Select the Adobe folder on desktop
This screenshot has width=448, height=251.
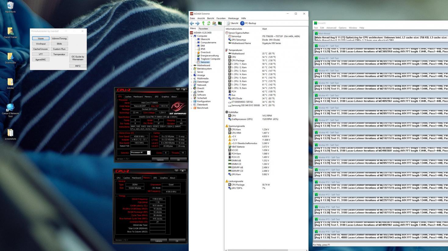[10, 83]
